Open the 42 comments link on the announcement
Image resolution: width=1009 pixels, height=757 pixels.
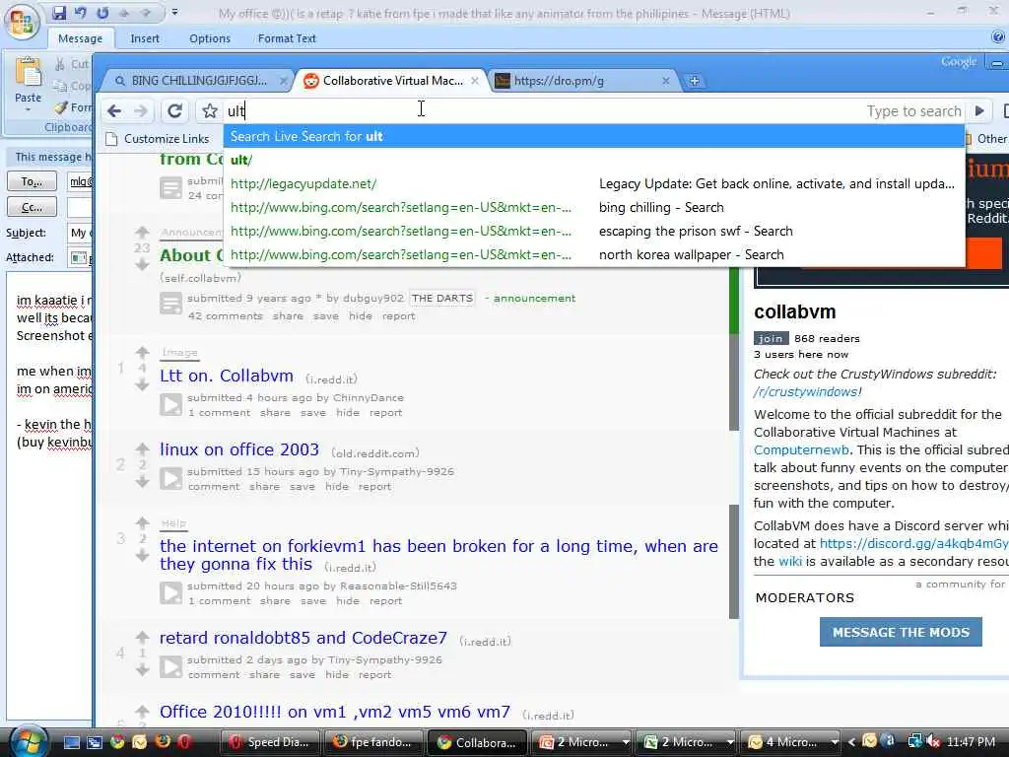[226, 316]
